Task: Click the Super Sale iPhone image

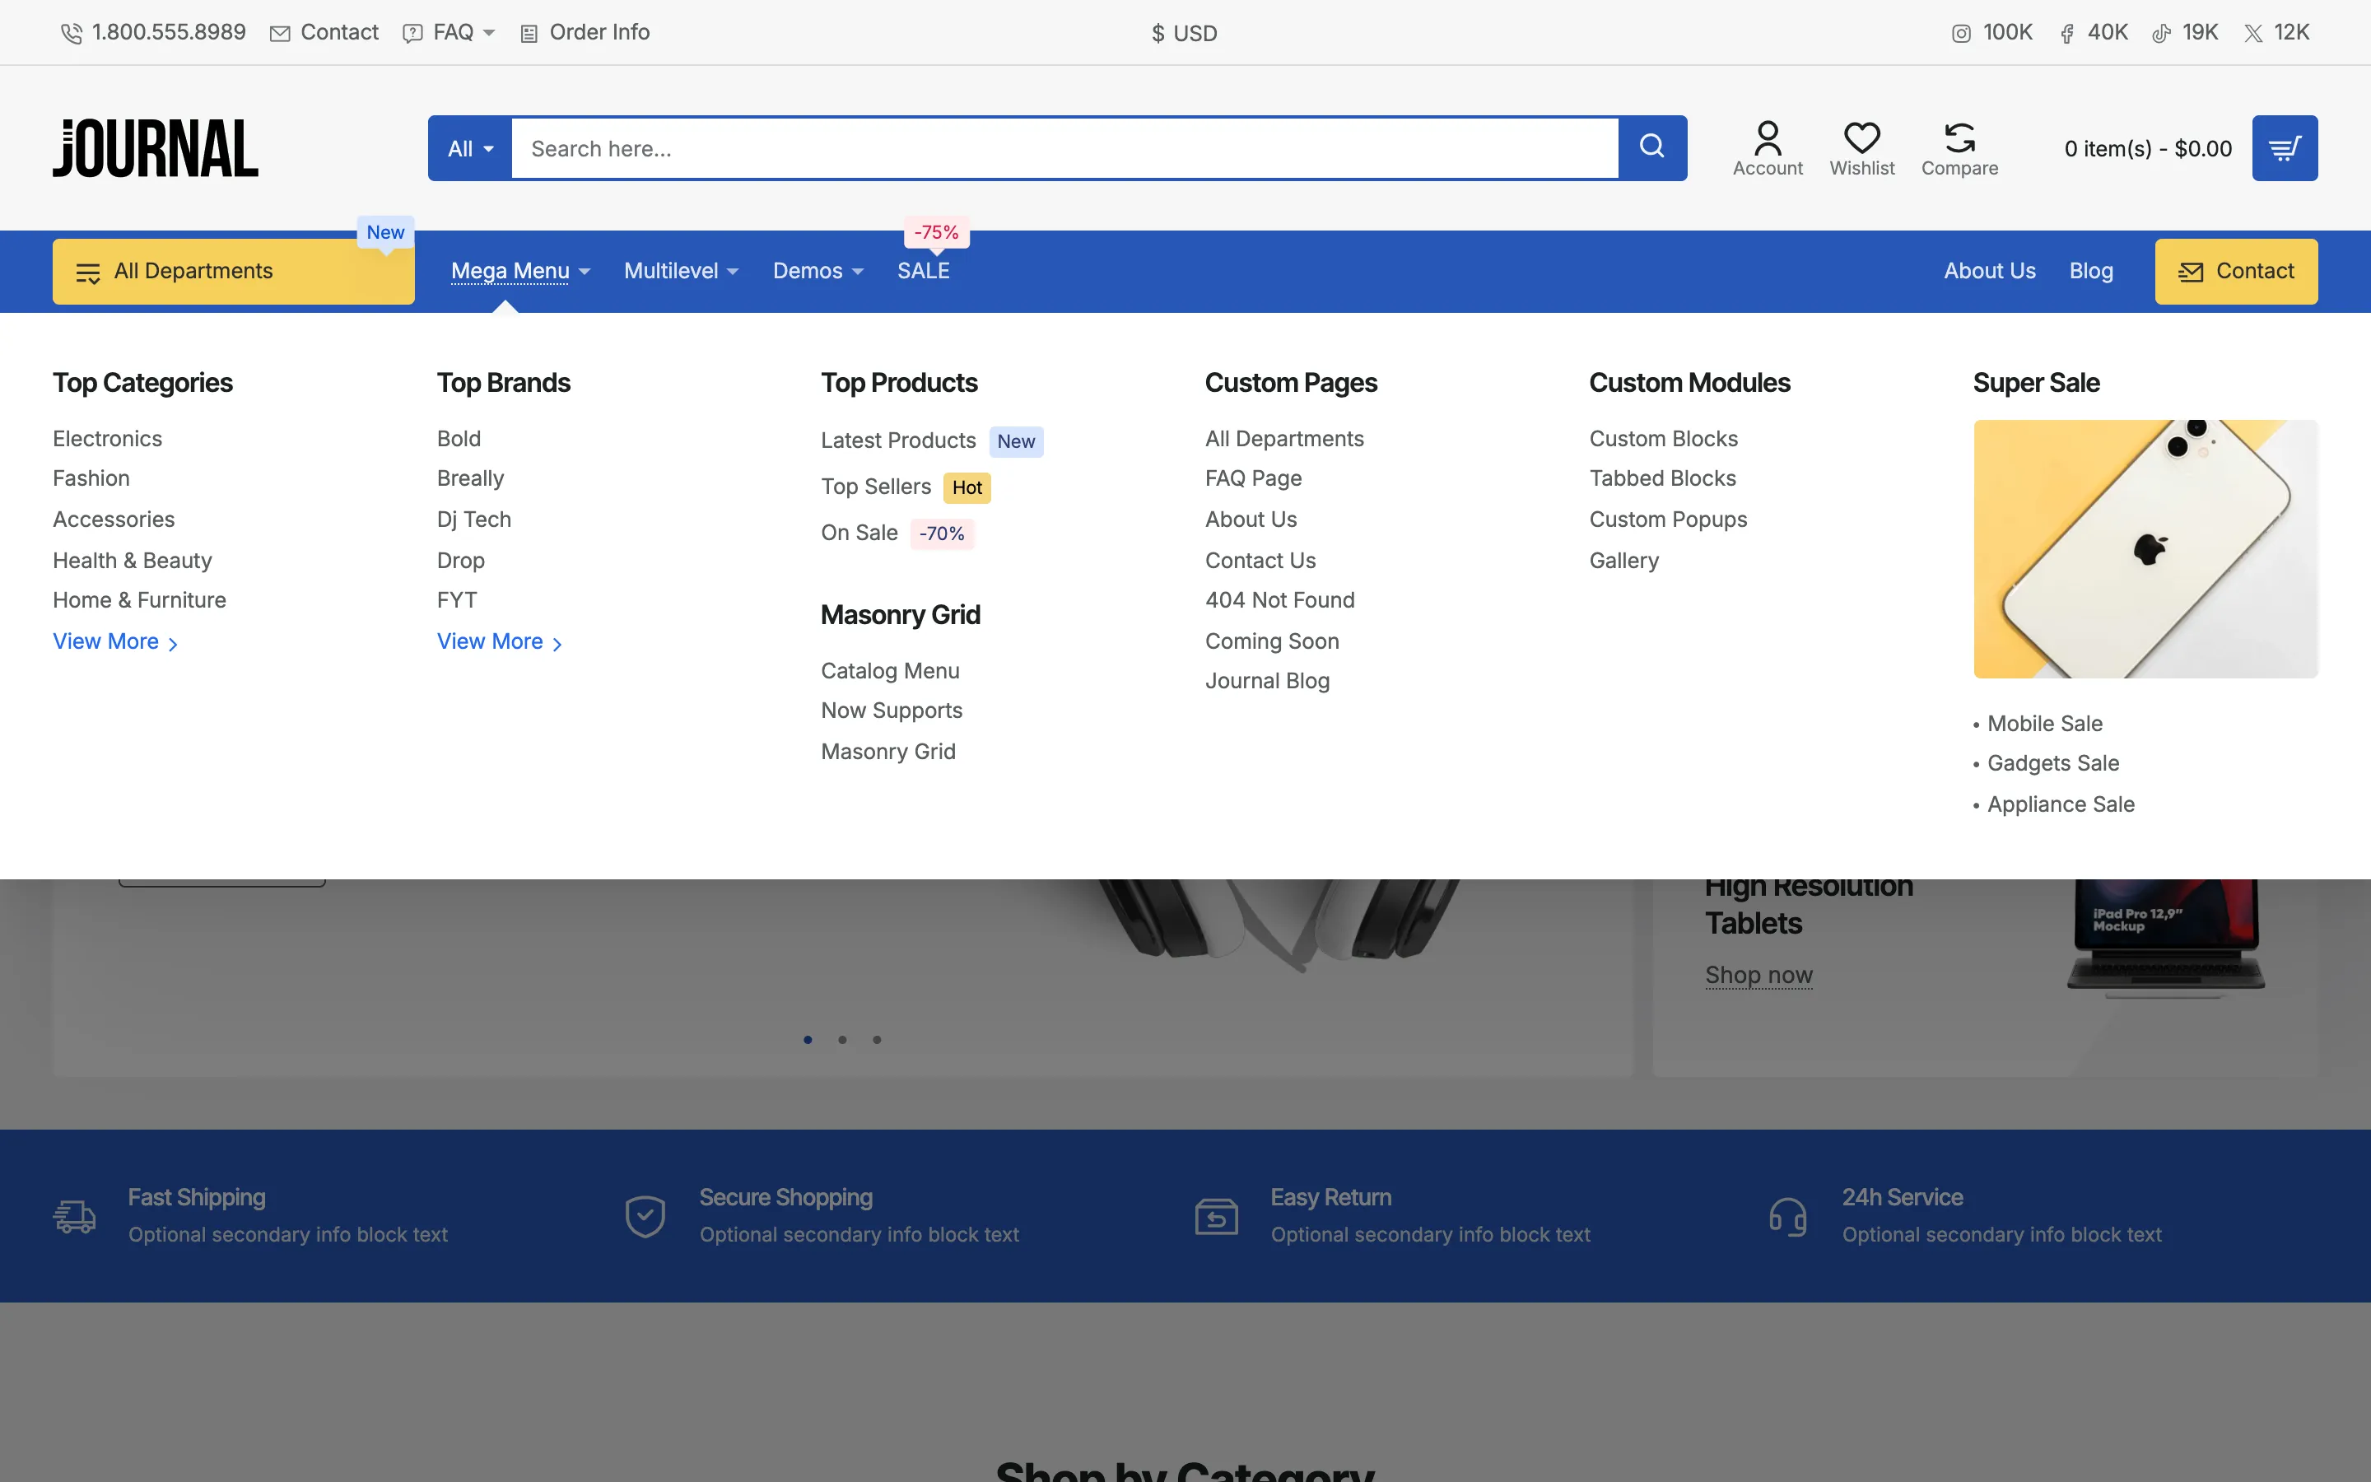Action: (x=2145, y=549)
